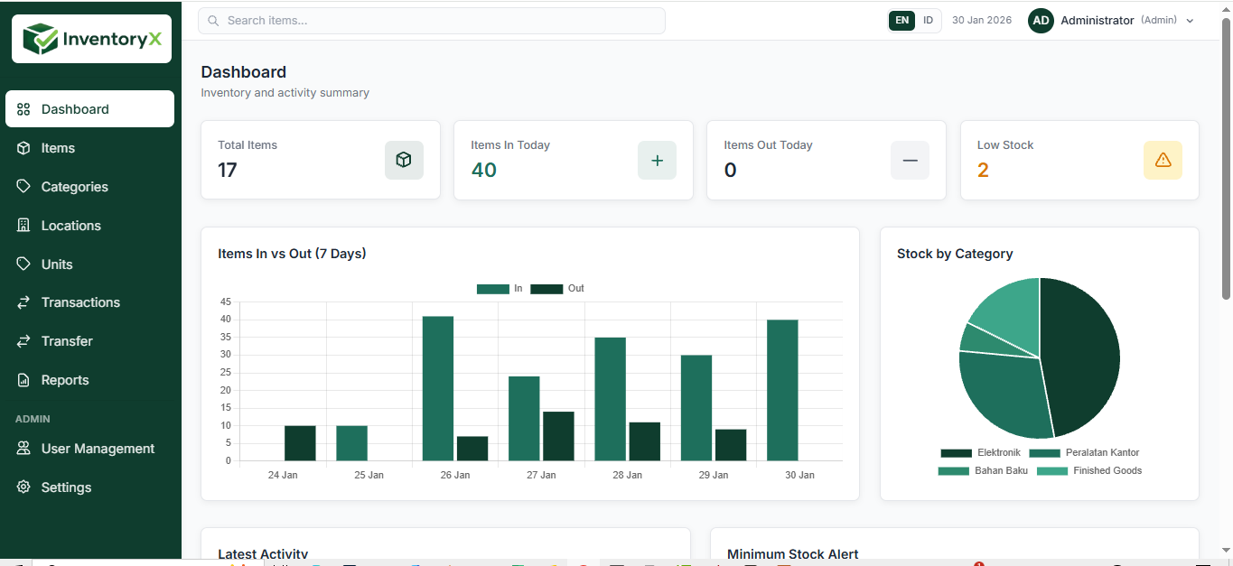The image size is (1233, 566).
Task: Click the Locations building icon
Action: 23,225
